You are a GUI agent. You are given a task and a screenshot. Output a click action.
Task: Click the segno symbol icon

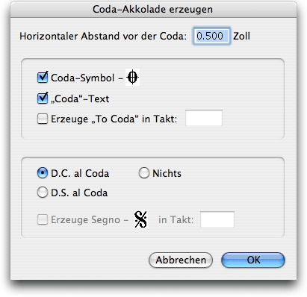click(x=141, y=219)
